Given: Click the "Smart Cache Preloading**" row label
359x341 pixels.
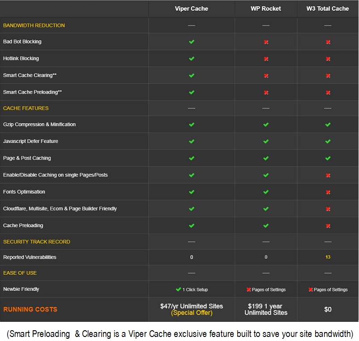Looking at the screenshot, I should click(33, 92).
